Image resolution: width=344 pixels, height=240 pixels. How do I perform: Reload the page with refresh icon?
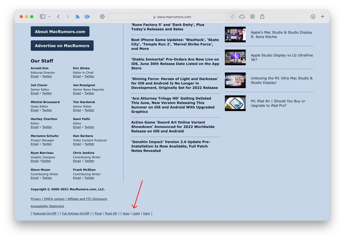tap(232, 17)
